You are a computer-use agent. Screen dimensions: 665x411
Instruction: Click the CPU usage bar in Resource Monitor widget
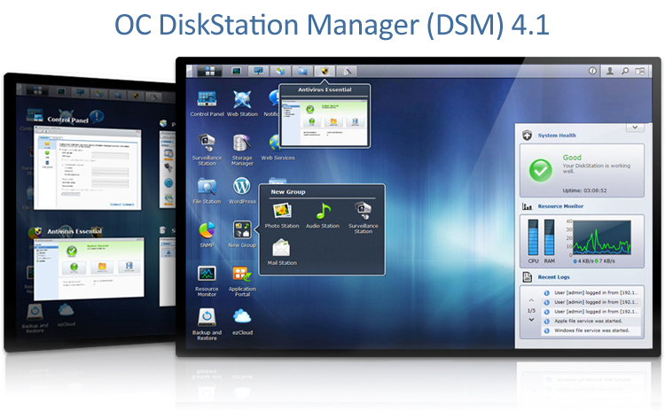point(533,237)
